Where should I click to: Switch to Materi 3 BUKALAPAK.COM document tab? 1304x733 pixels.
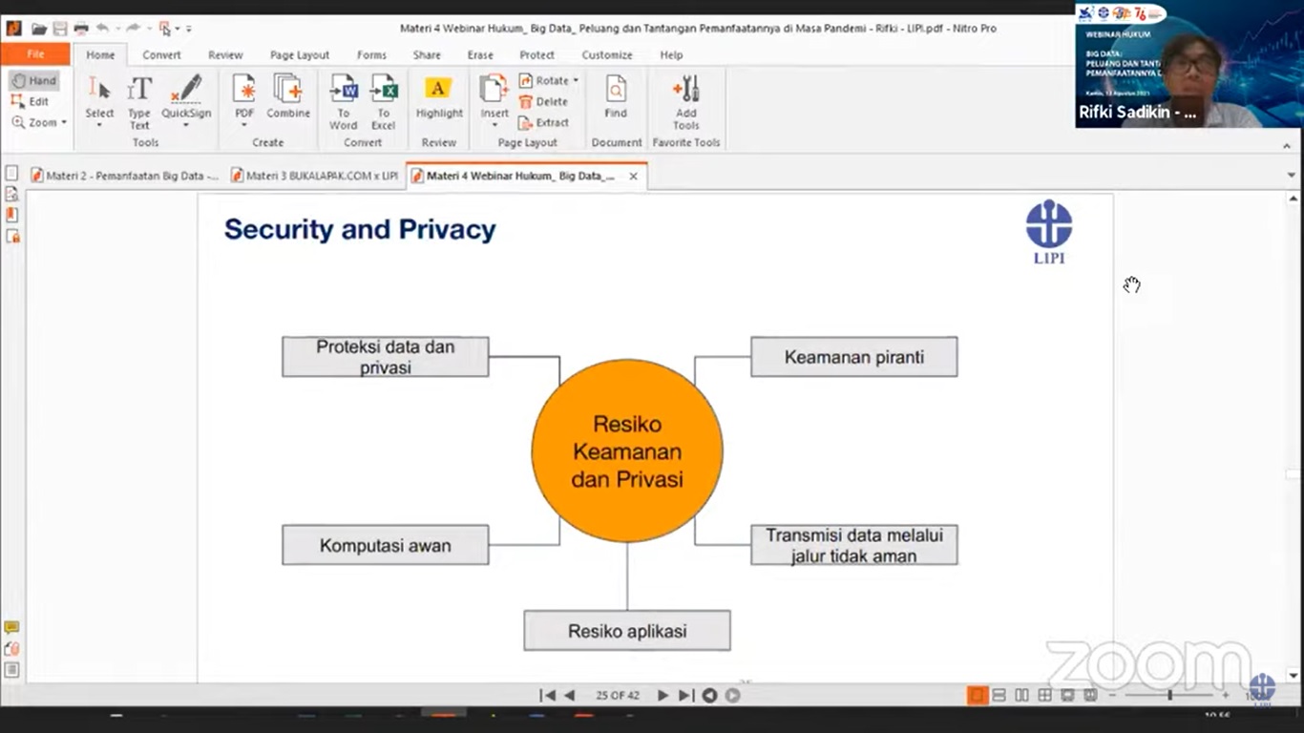tap(315, 177)
